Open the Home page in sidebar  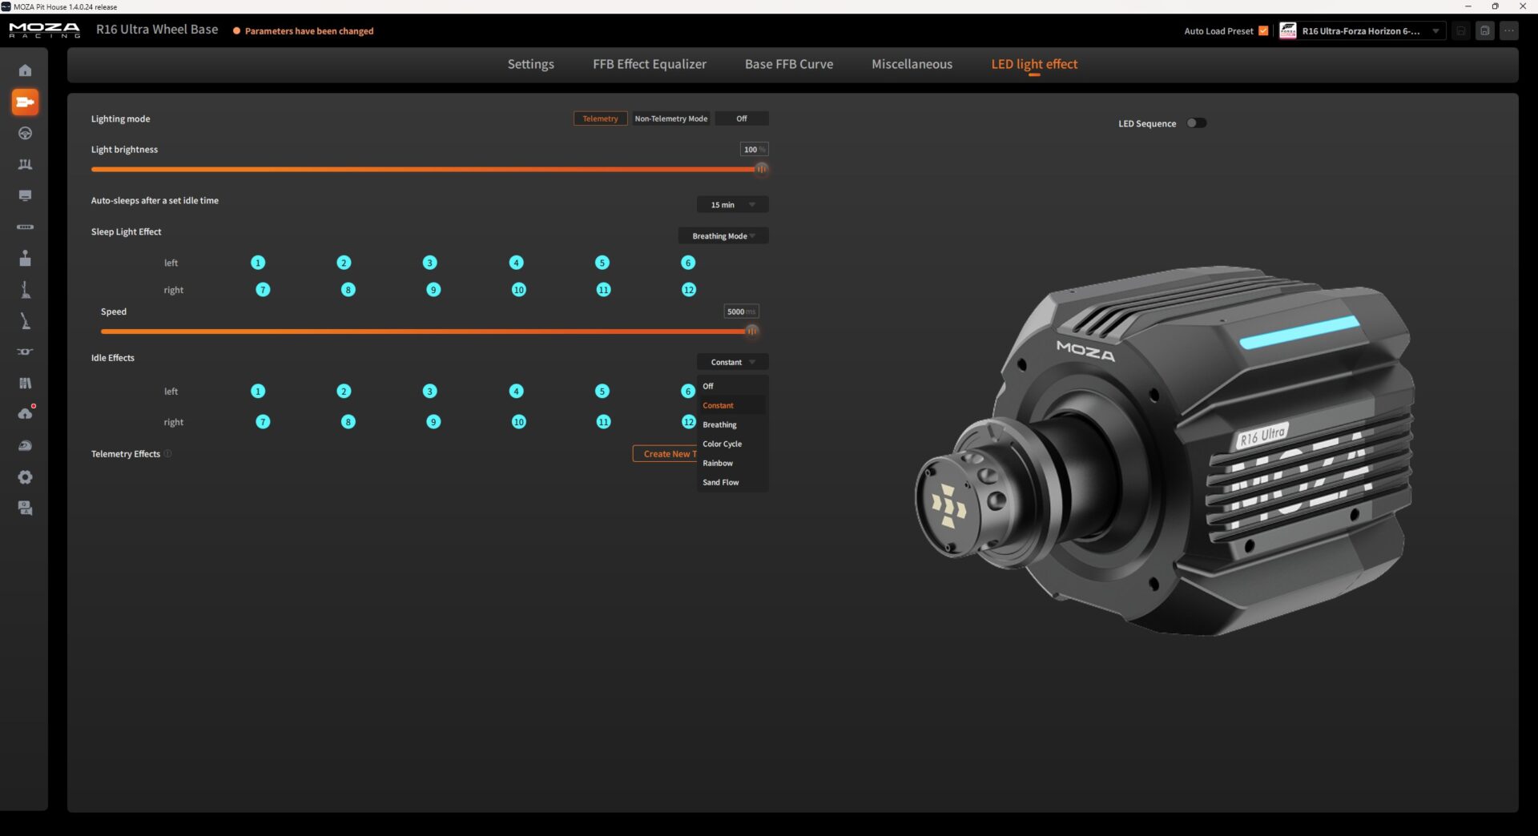click(x=25, y=70)
